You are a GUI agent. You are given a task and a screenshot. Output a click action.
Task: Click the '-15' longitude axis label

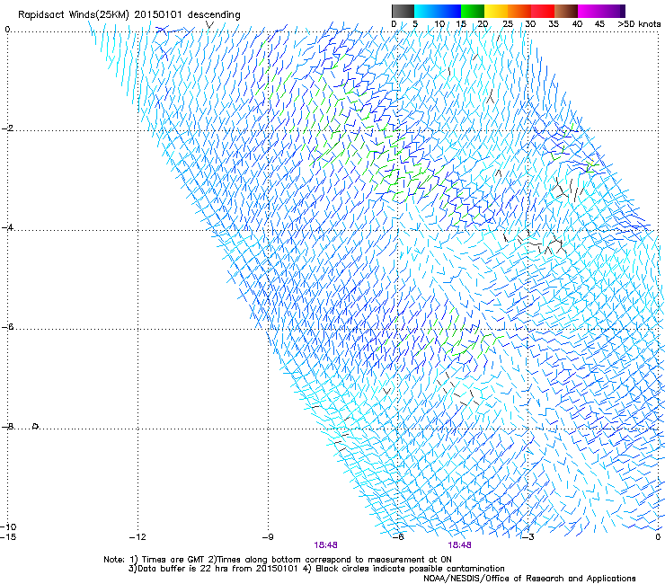8,537
